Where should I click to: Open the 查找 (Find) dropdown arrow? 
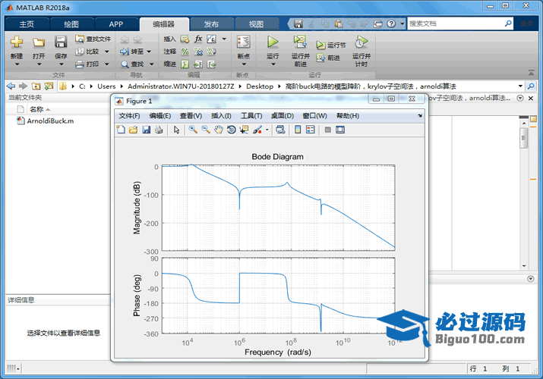coord(151,64)
